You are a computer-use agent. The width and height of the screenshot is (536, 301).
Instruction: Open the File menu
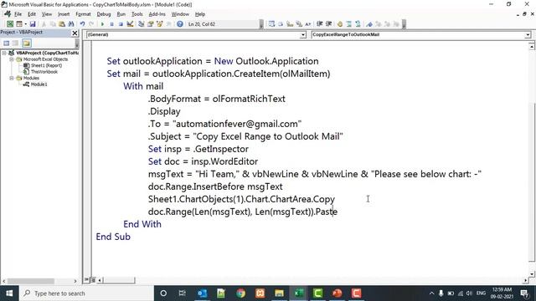[x=18, y=14]
